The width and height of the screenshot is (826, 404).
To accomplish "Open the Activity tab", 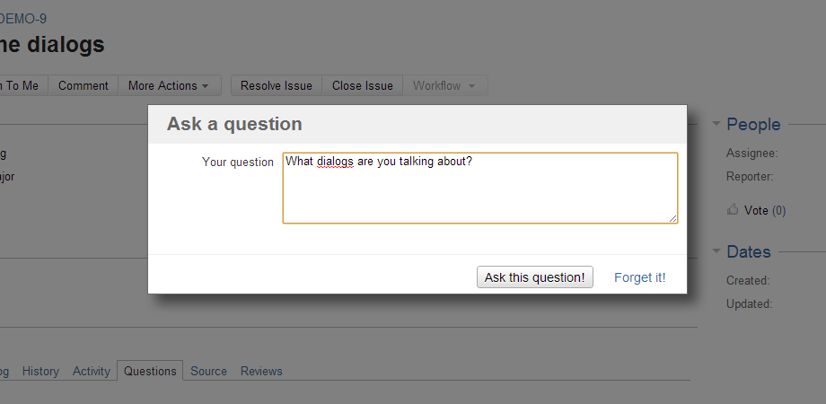I will pos(92,371).
